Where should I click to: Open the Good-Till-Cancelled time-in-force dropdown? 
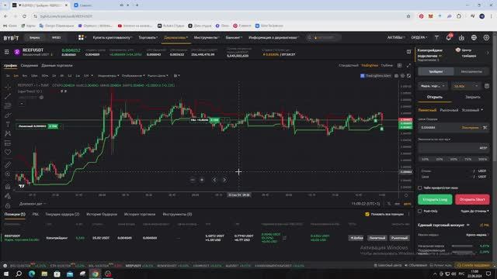pyautogui.click(x=474, y=211)
